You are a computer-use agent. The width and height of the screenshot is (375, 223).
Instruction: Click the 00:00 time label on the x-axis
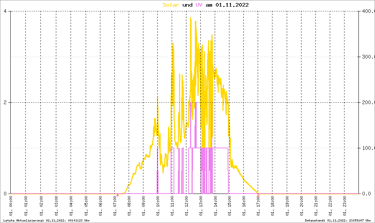coord(11,206)
